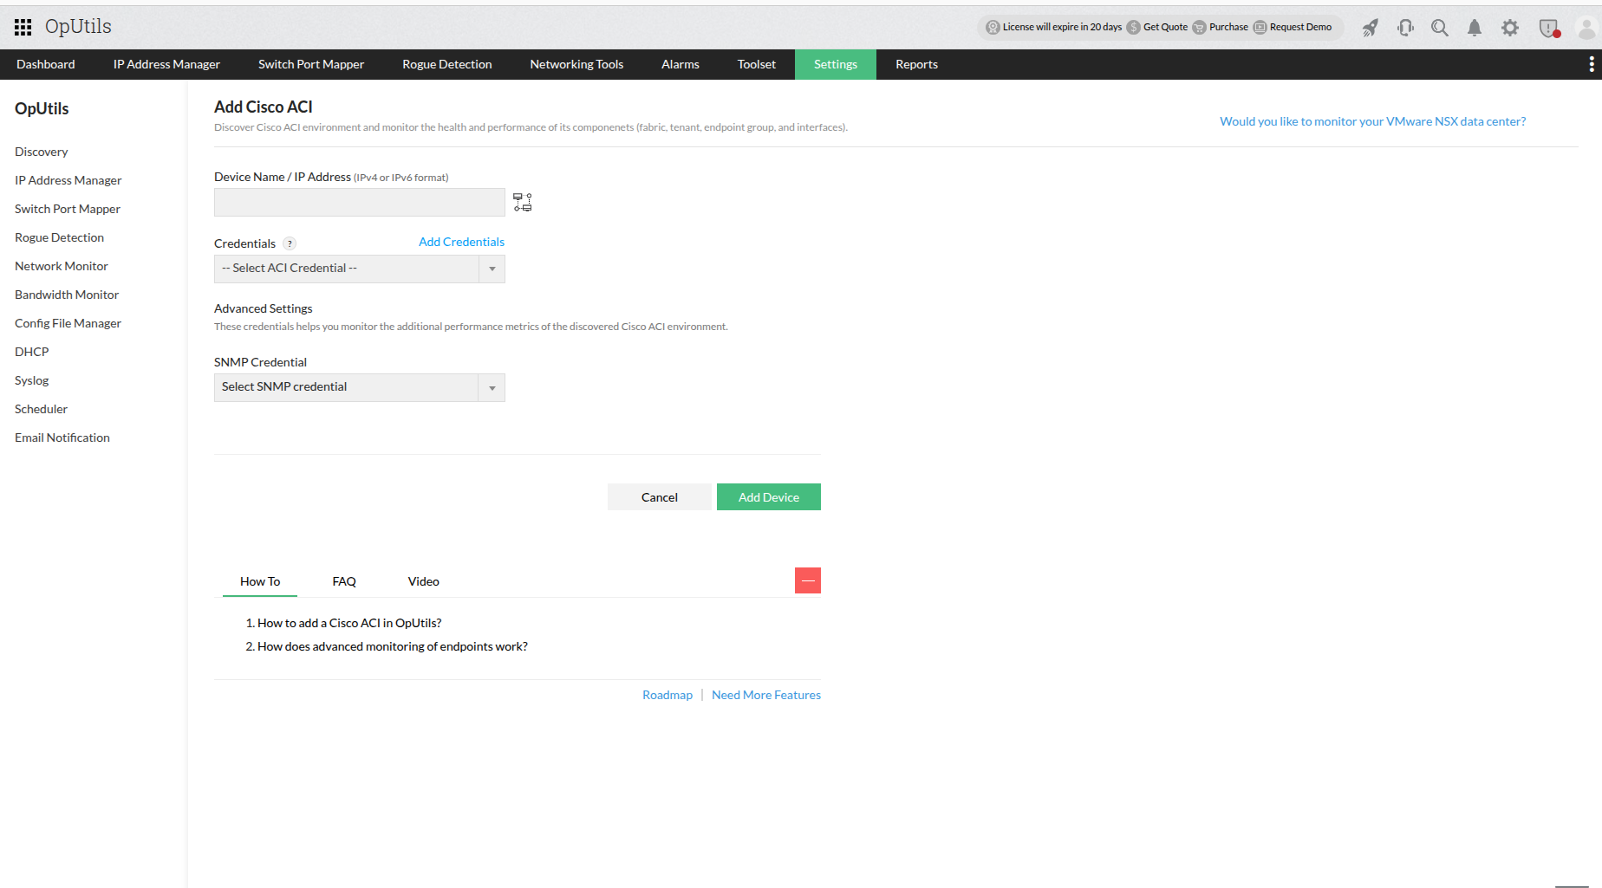Click the license will expire in 20 days text

pyautogui.click(x=1062, y=27)
